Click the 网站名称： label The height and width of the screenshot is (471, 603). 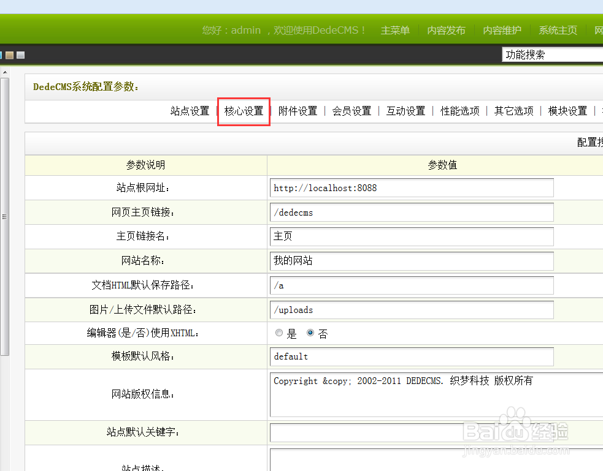(143, 261)
